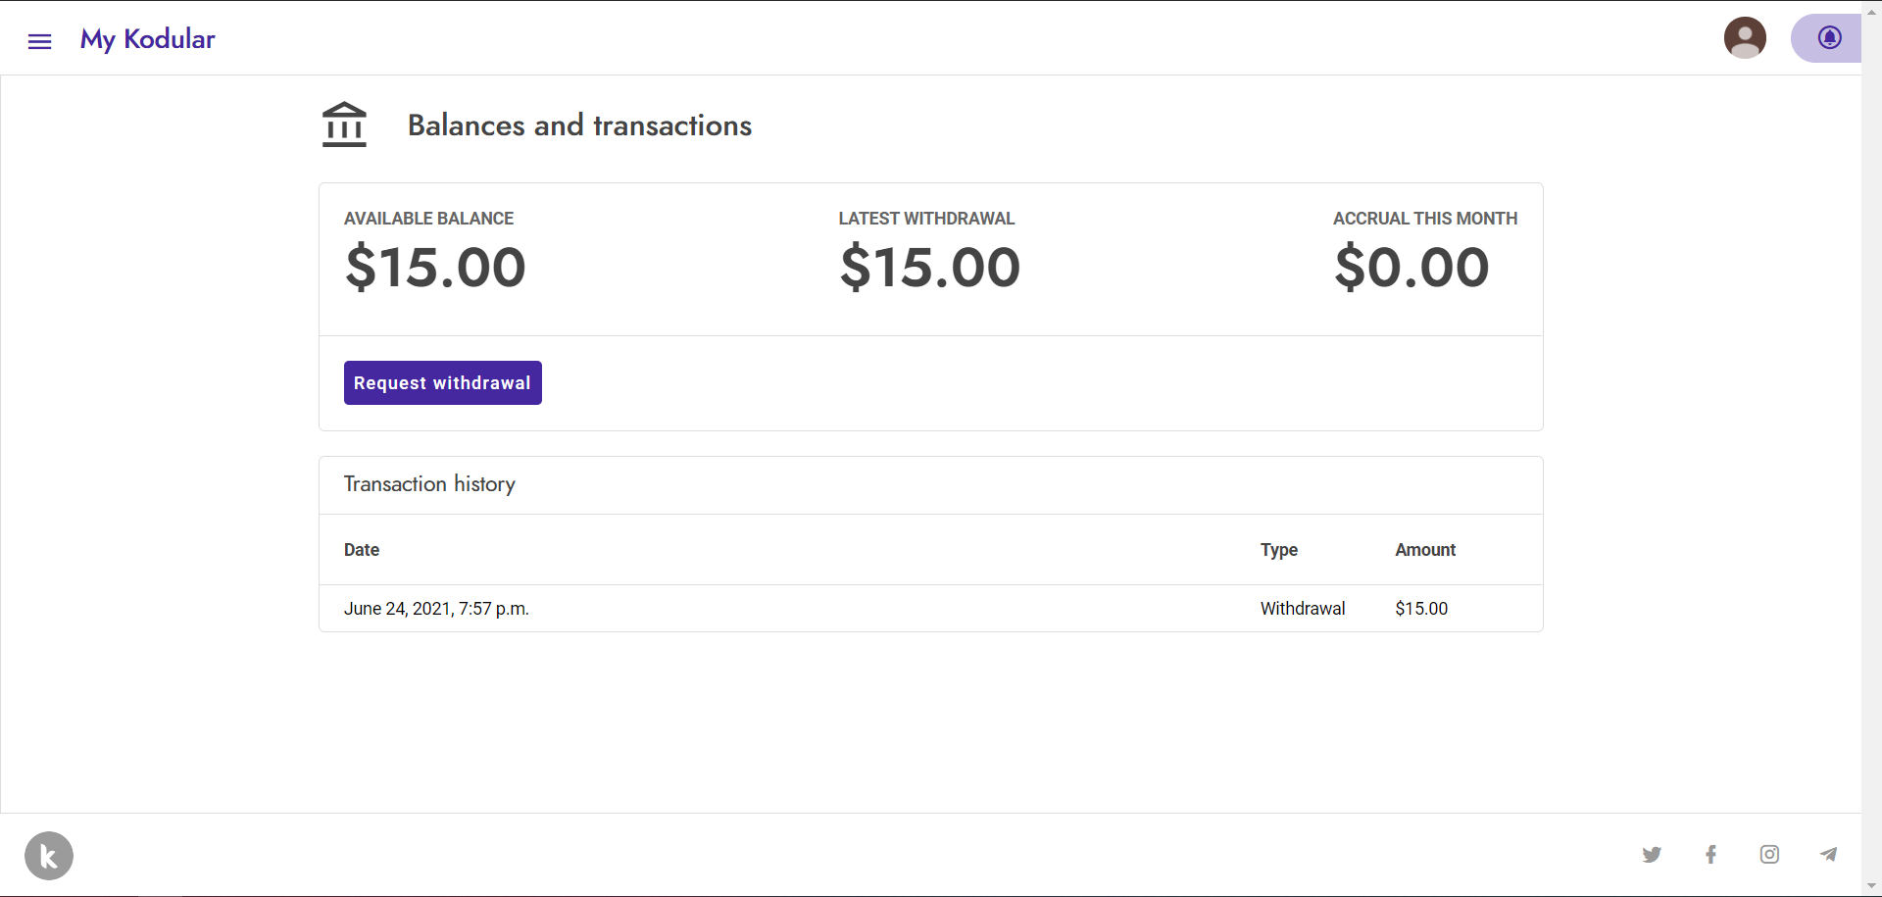The image size is (1882, 897).
Task: Click the scrollbar up arrow
Action: pyautogui.click(x=1871, y=11)
